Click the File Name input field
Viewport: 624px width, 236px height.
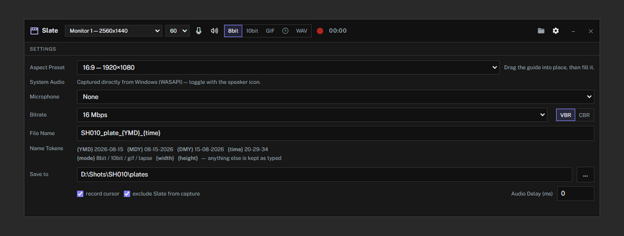click(335, 134)
